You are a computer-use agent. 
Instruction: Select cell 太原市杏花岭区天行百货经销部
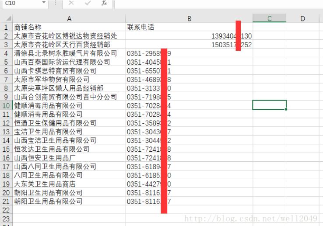tap(69, 45)
